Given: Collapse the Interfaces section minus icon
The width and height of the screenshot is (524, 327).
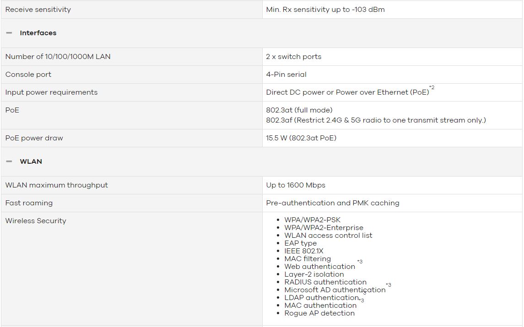Looking at the screenshot, I should click(9, 33).
